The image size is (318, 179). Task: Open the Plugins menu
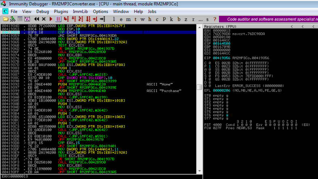tap(61, 11)
